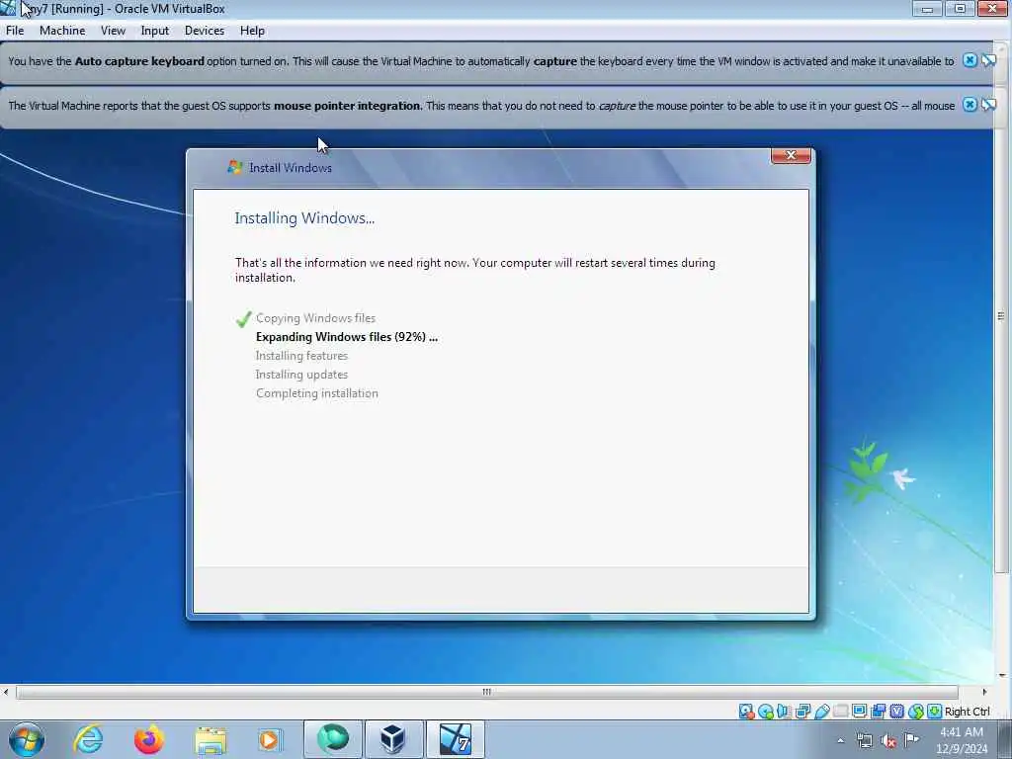The image size is (1012, 759).
Task: Switch to the running VM taskbar button
Action: pyautogui.click(x=455, y=739)
